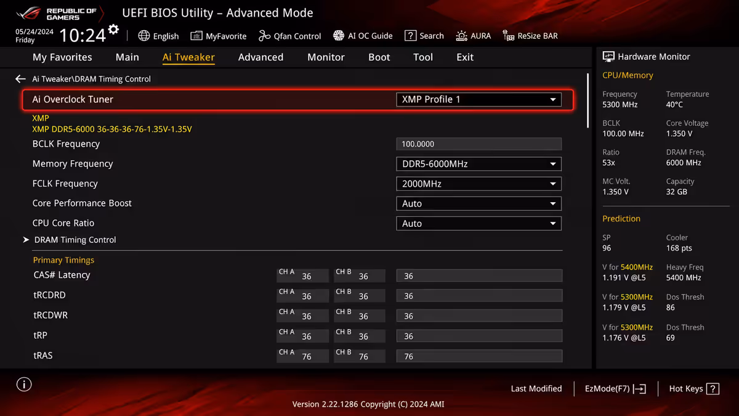This screenshot has height=416, width=739.
Task: Open the Tool tab
Action: click(423, 57)
